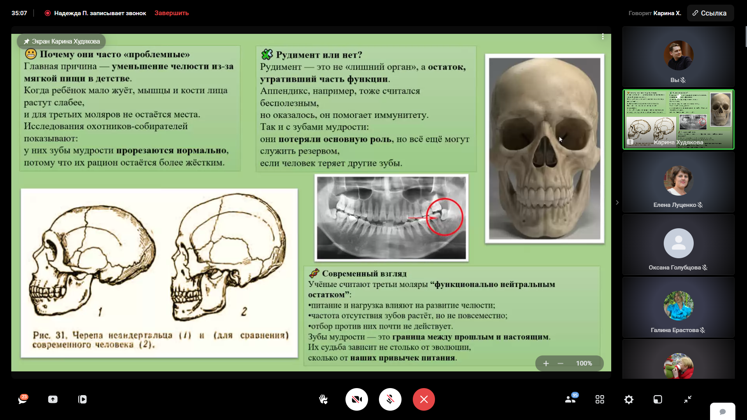The height and width of the screenshot is (420, 747).
Task: Toggle the camera on
Action: pos(357,399)
